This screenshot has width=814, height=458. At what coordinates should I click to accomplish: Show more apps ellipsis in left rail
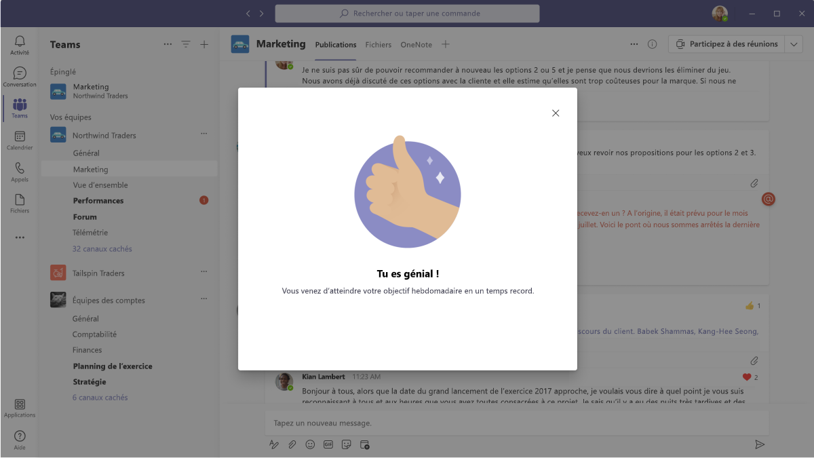pos(20,237)
